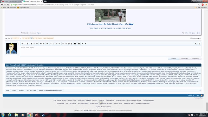208x117 pixels.
Task: Open the text color picker
Action: point(31,44)
